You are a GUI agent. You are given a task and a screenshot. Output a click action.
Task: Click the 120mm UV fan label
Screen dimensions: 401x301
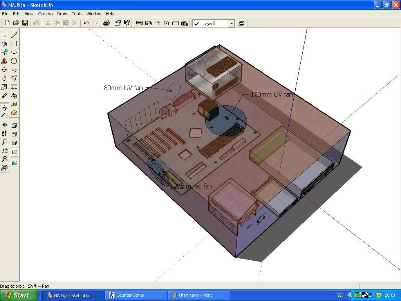point(271,94)
